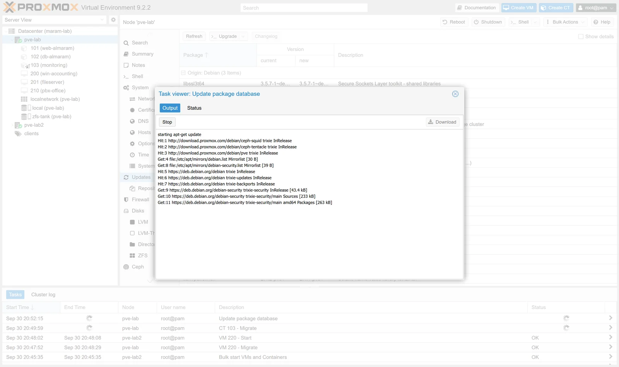Close the Task viewer dialog

[x=455, y=94]
